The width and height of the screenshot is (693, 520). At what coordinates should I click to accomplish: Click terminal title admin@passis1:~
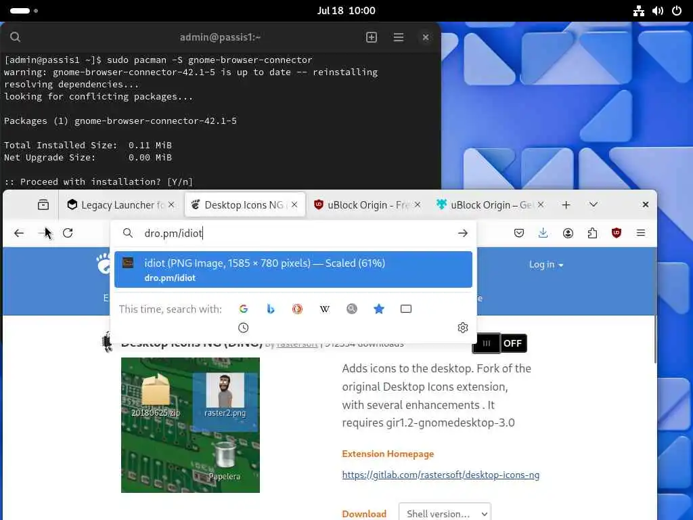[220, 37]
